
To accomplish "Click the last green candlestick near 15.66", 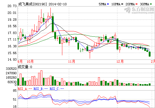I will tap(150, 54).
